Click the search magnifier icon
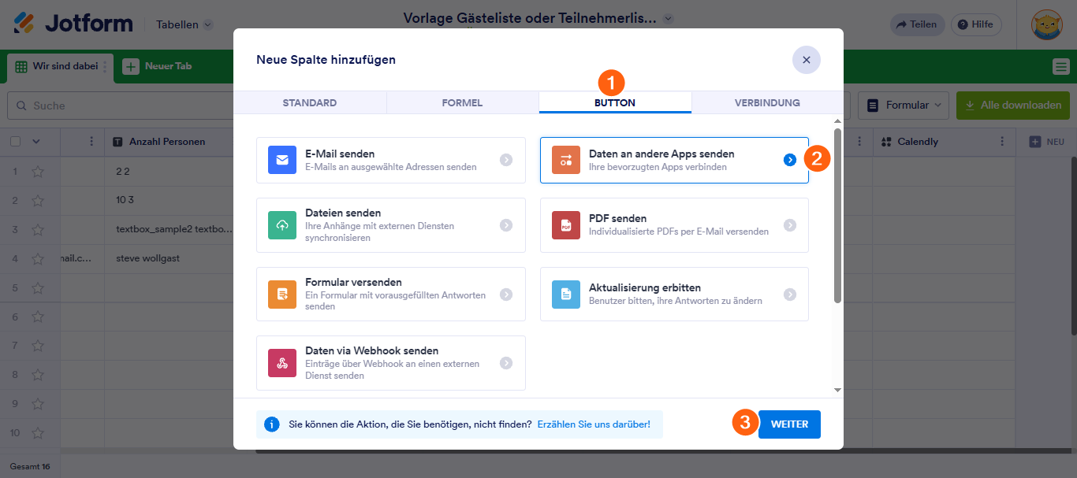1077x478 pixels. pos(21,106)
